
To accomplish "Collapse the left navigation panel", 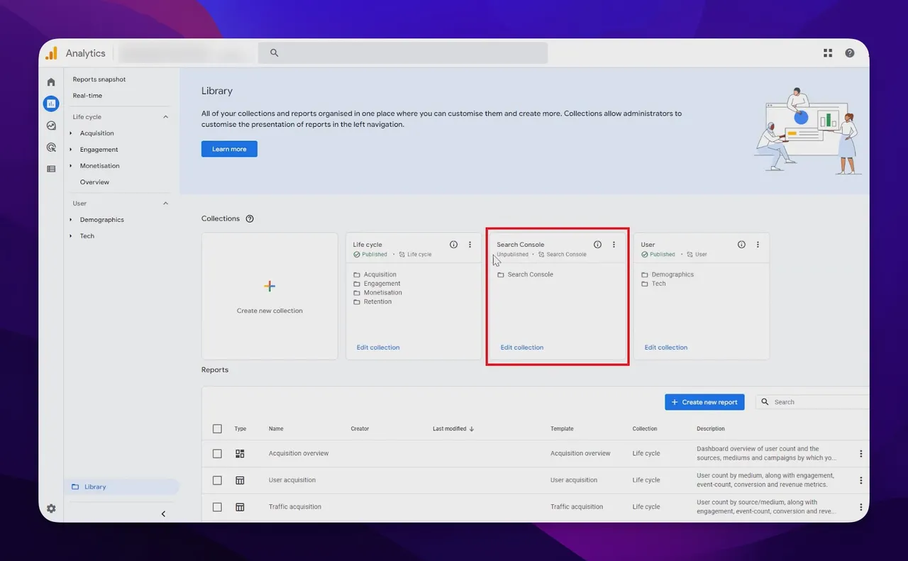I will tap(163, 514).
